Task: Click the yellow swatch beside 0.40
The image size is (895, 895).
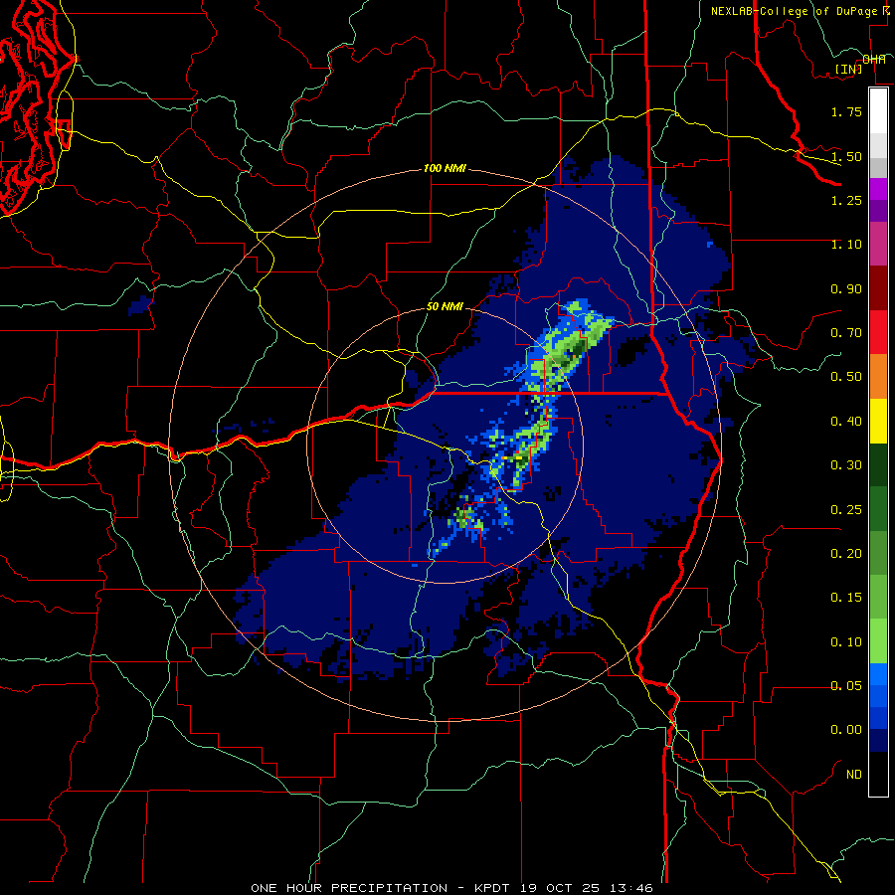Action: coord(878,421)
